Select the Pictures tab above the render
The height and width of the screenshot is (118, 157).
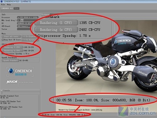coord(45,14)
